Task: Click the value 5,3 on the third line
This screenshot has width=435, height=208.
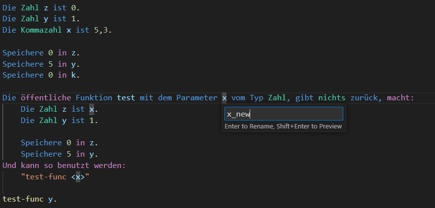Action: 101,30
